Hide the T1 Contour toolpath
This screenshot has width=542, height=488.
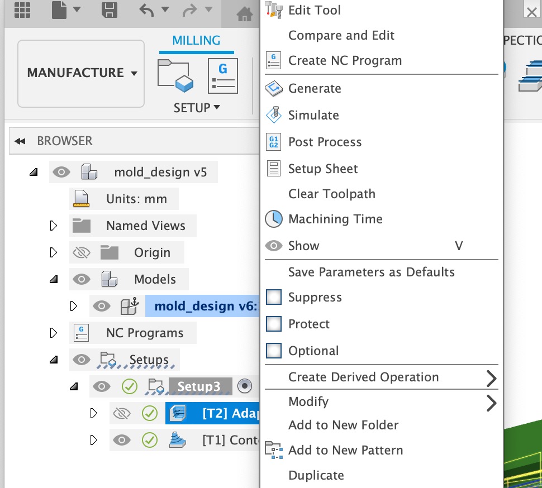pyautogui.click(x=122, y=440)
